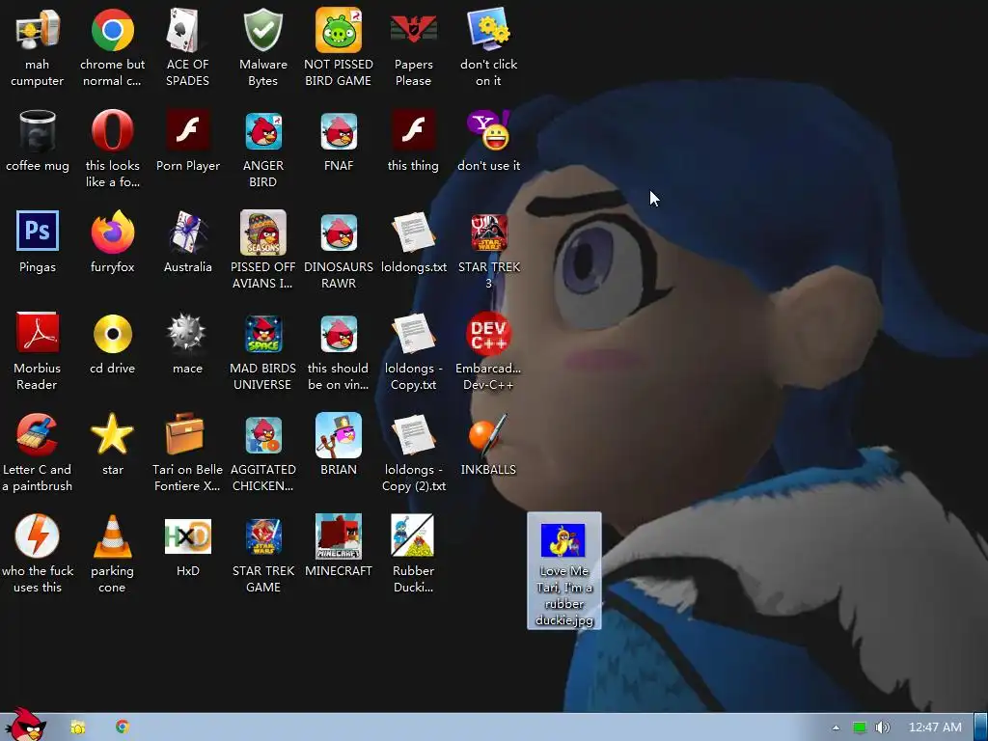Open the BRIAN slingshot bird icon

coord(339,435)
